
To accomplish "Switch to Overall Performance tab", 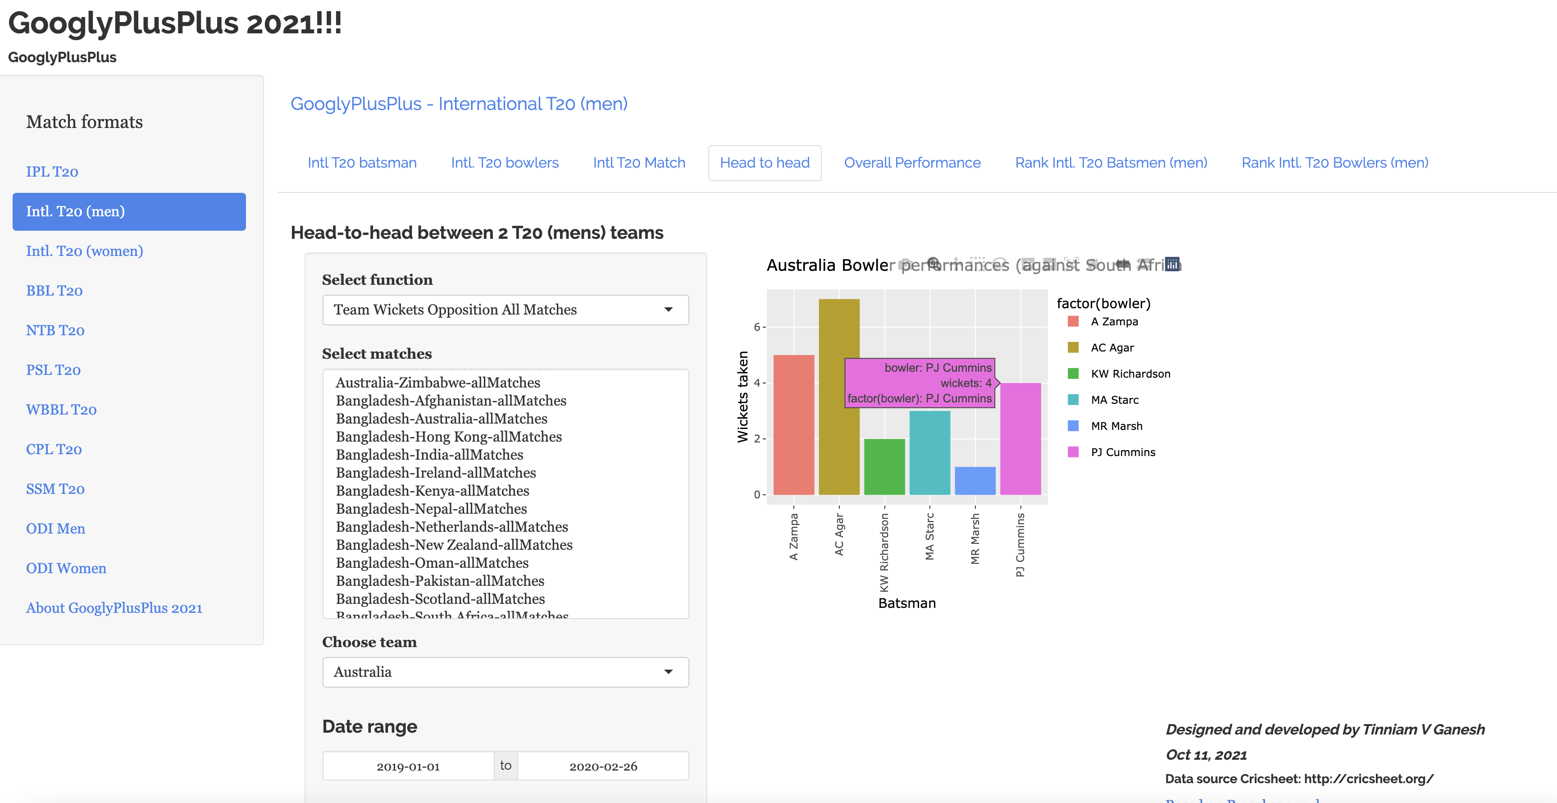I will [912, 163].
